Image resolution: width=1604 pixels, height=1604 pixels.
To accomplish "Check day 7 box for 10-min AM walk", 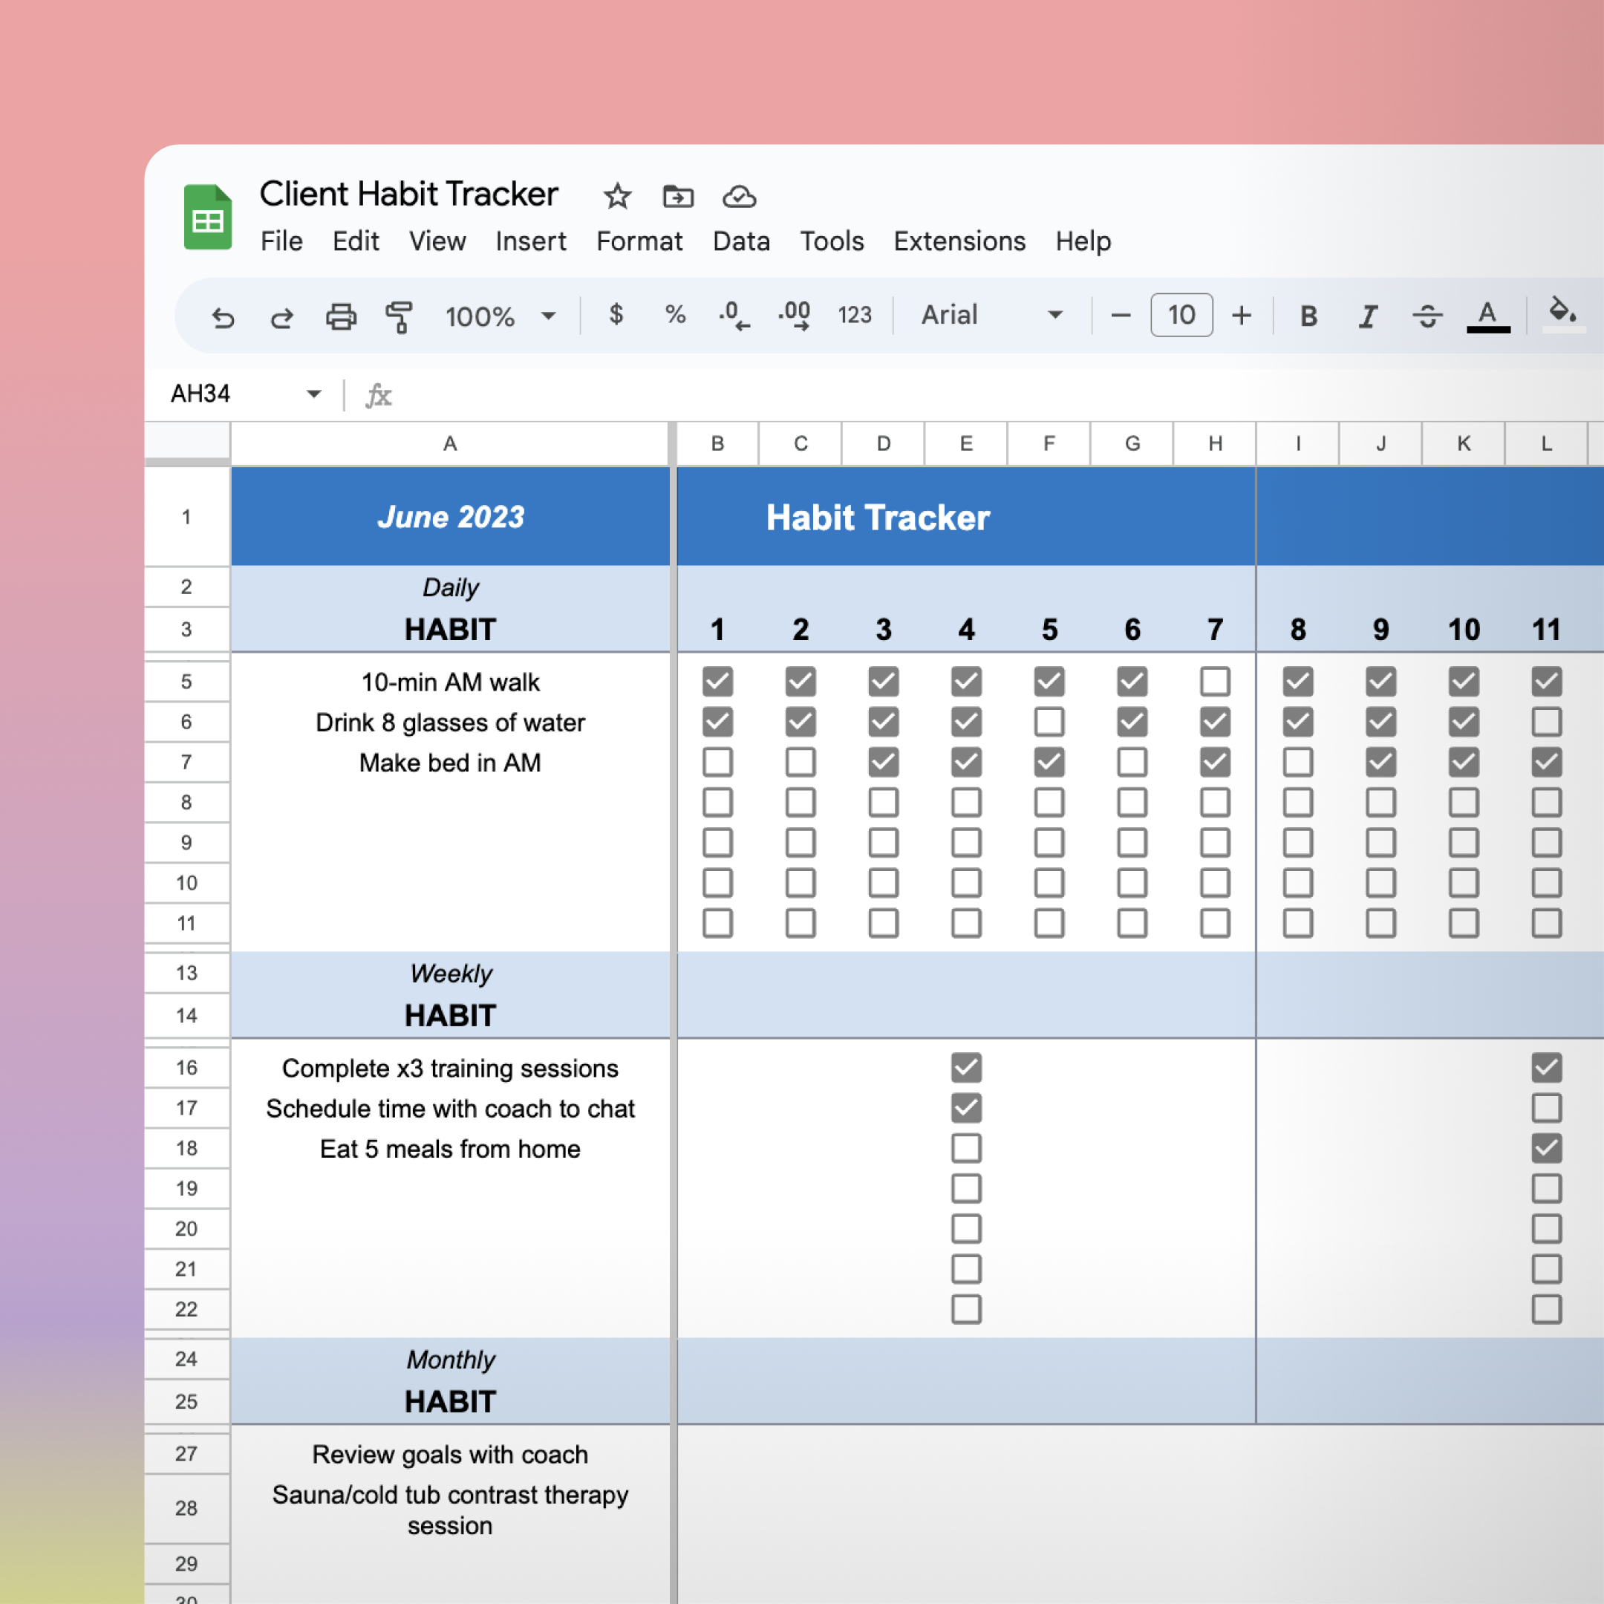I will coord(1215,682).
